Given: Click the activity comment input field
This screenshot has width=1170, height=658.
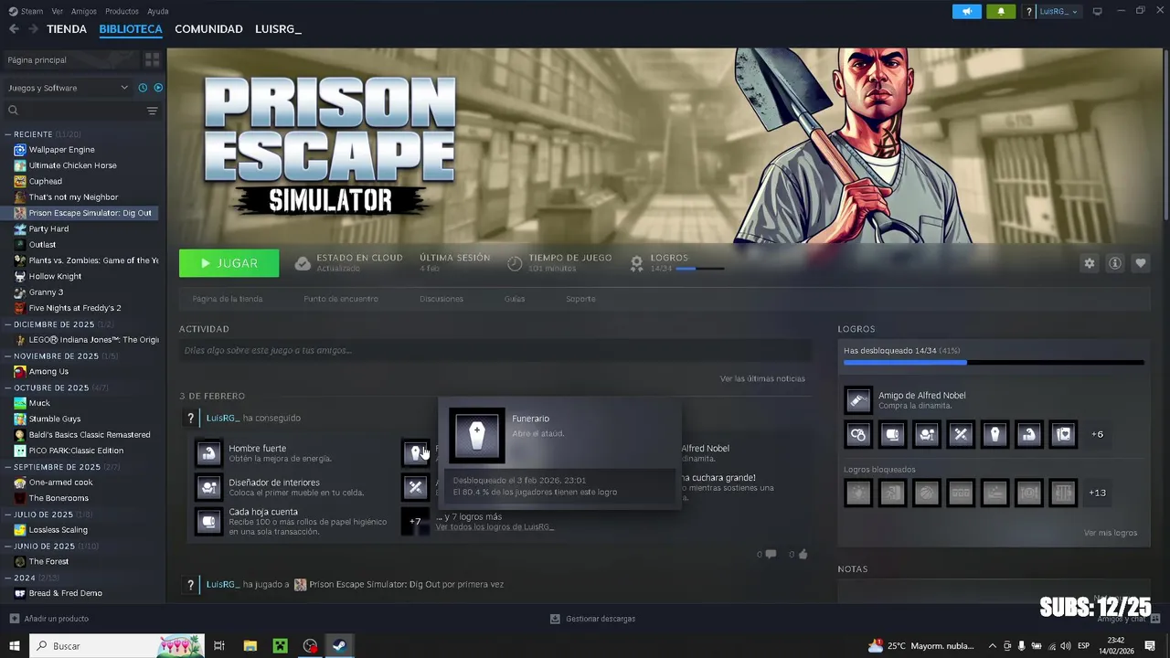Looking at the screenshot, I should [x=495, y=350].
